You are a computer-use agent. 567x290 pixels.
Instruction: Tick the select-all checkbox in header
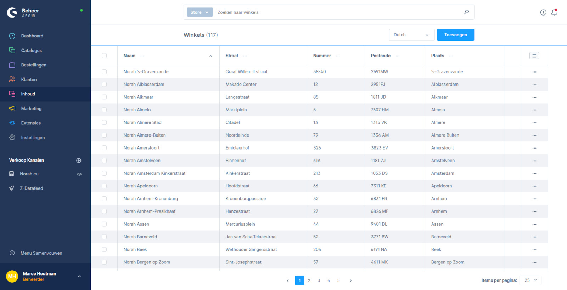pos(104,56)
